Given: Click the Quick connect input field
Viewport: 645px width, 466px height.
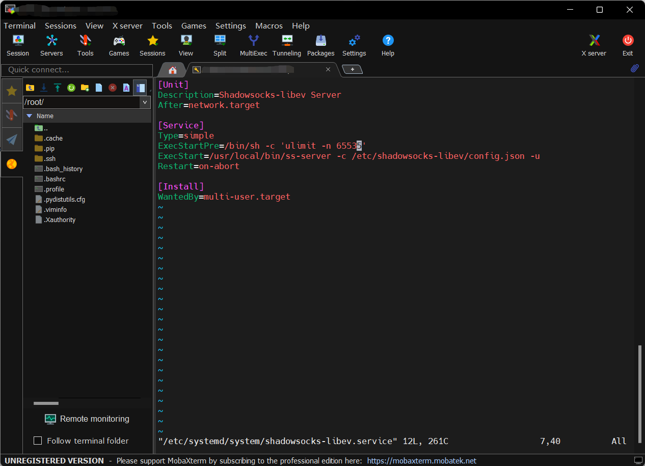Looking at the screenshot, I should pyautogui.click(x=77, y=70).
